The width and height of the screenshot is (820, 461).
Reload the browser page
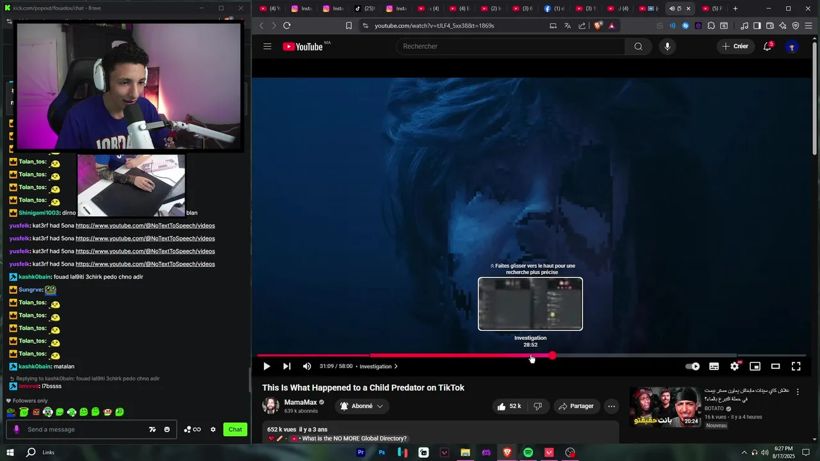pyautogui.click(x=287, y=26)
